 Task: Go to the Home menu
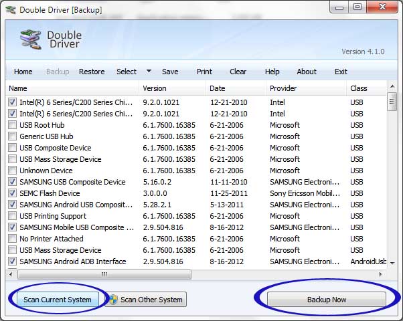click(x=23, y=72)
